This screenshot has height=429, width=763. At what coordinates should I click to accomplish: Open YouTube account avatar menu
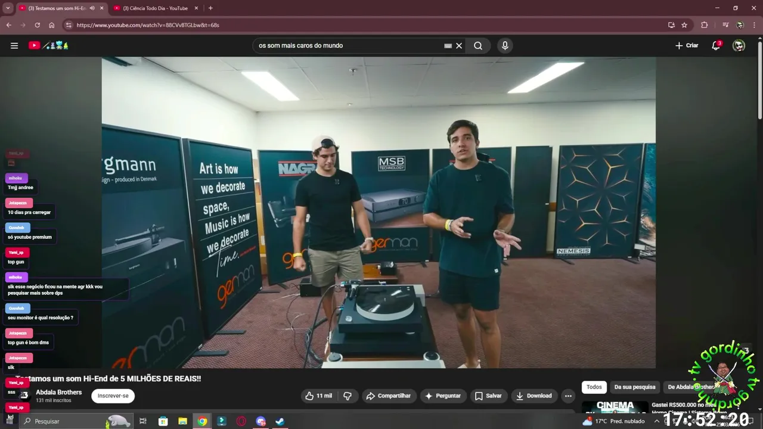[x=739, y=45]
